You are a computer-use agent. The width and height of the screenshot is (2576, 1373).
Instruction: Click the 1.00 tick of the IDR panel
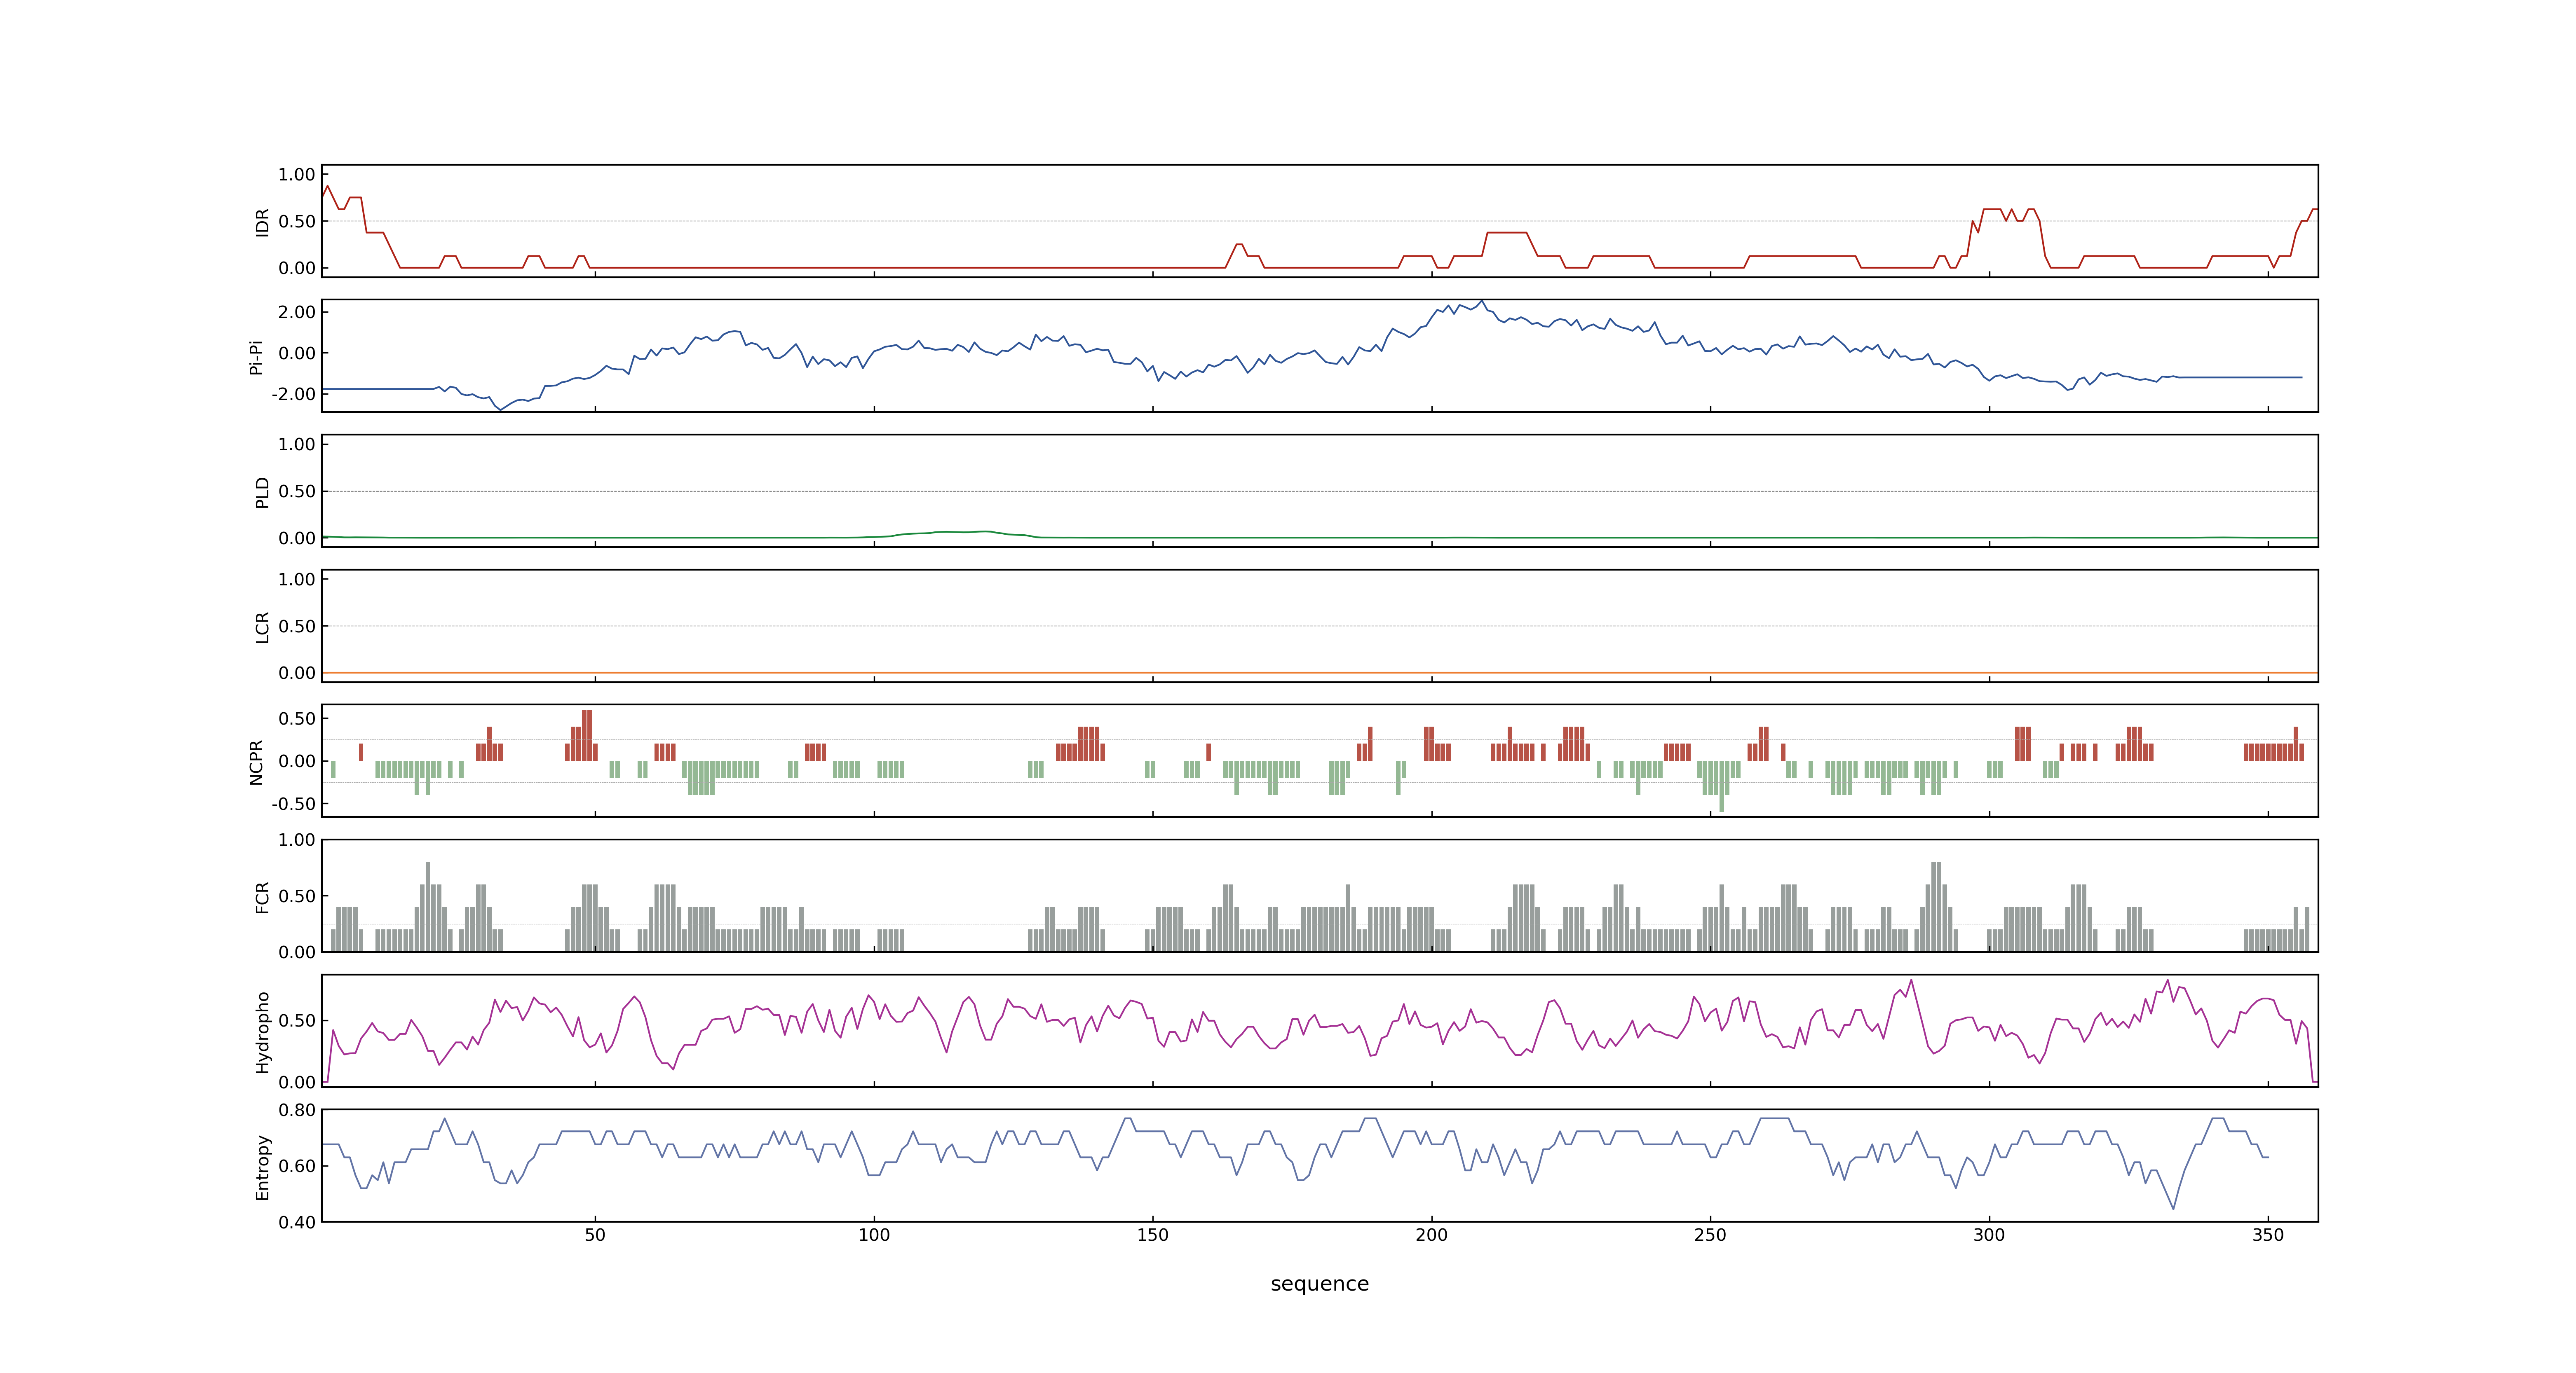click(297, 175)
